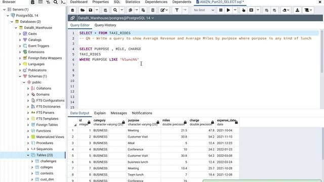Click the Paste rows icon

(143, 10)
